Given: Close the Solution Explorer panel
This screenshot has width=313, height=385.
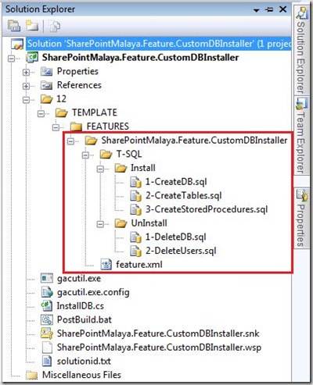Looking at the screenshot, I should click(282, 9).
